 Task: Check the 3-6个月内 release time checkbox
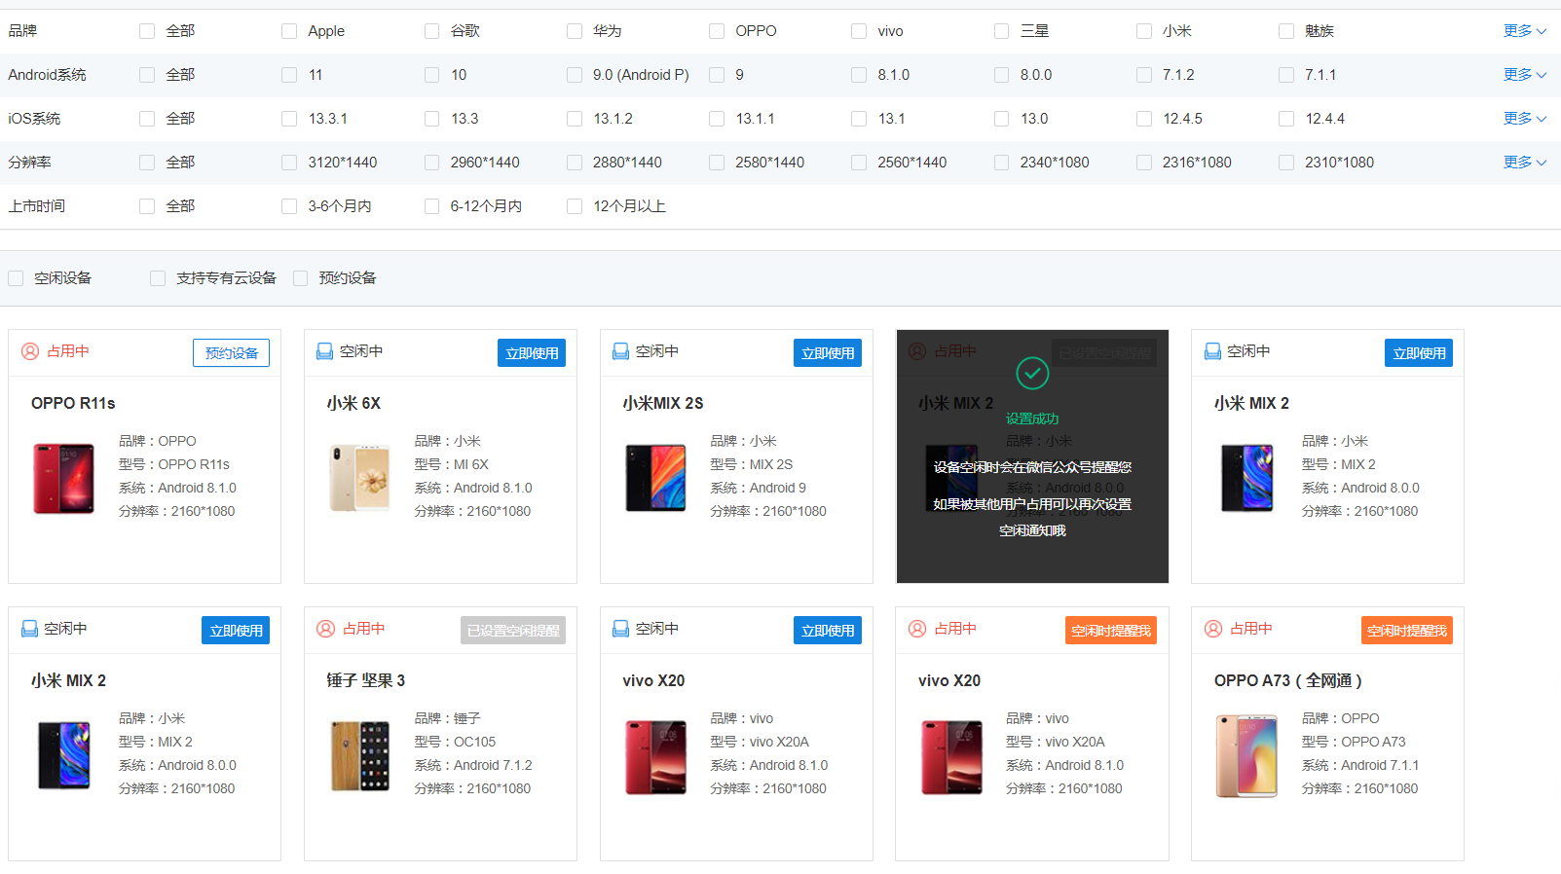coord(289,206)
